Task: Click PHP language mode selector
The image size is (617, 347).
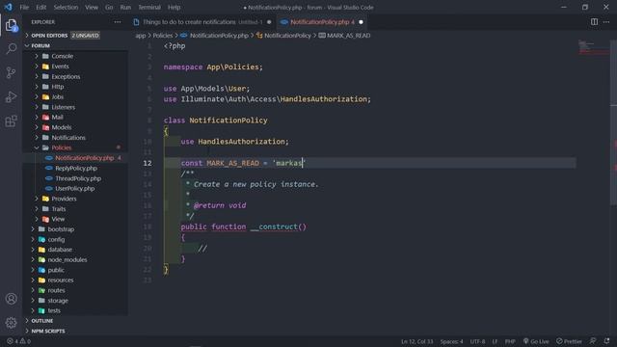Action: coord(510,341)
